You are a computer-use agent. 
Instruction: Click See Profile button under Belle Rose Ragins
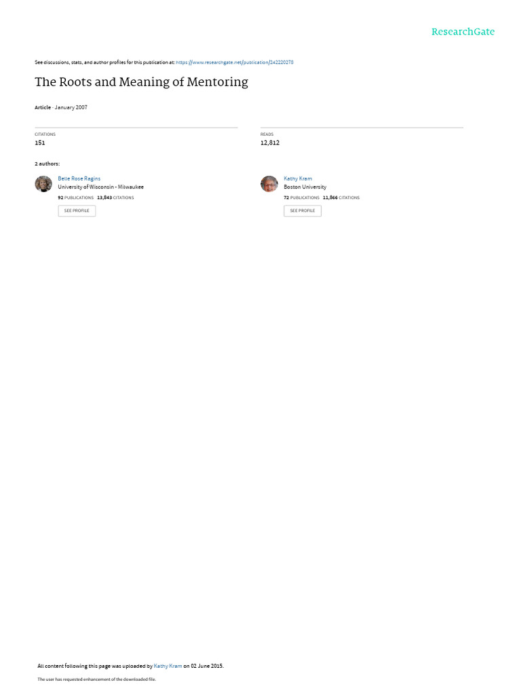pyautogui.click(x=77, y=210)
